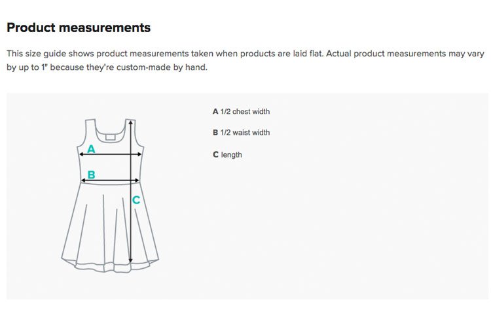The image size is (491, 327).
Task: Select the Product measurements heading
Action: click(x=79, y=27)
